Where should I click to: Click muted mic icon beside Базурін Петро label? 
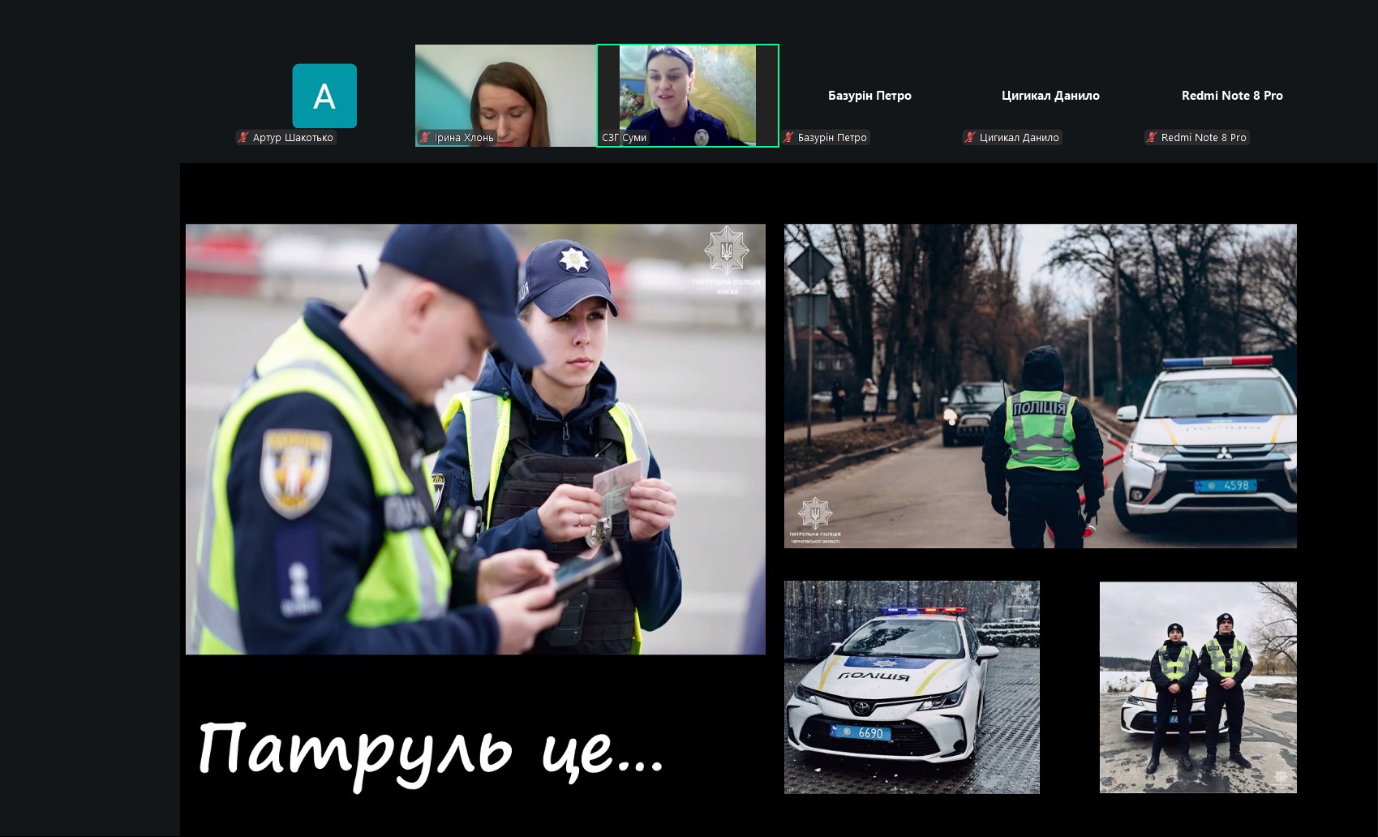(788, 138)
